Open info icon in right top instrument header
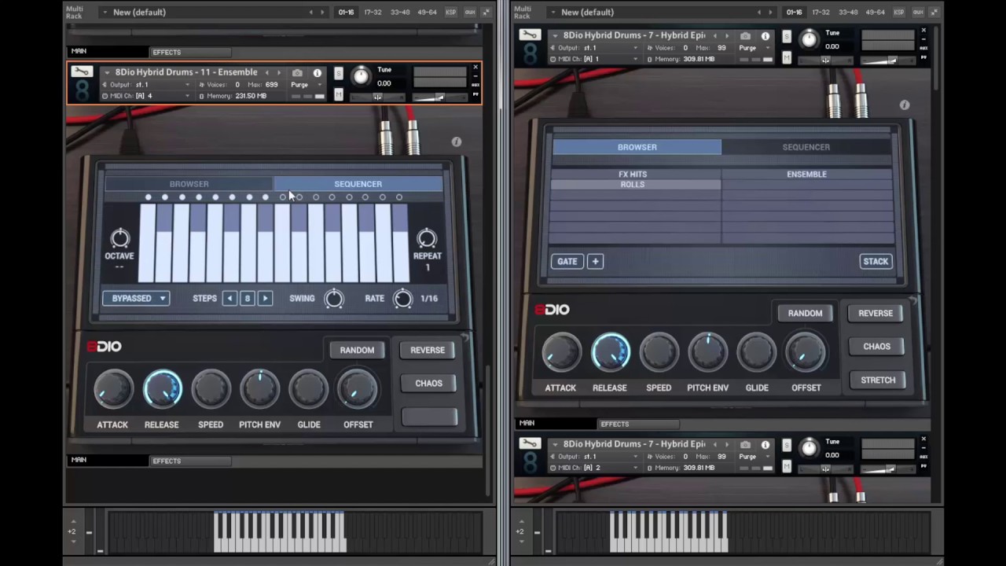This screenshot has height=566, width=1006. (765, 35)
